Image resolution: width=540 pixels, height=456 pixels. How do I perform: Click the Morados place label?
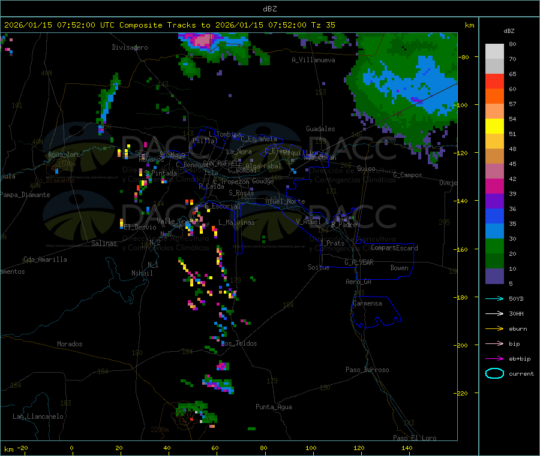70,344
